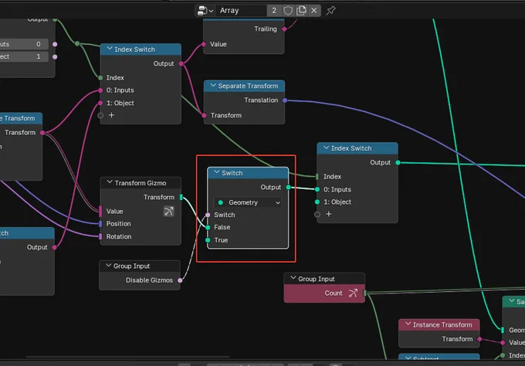The image size is (525, 366).
Task: Click the reroute dot on green link
Action: pos(77,43)
